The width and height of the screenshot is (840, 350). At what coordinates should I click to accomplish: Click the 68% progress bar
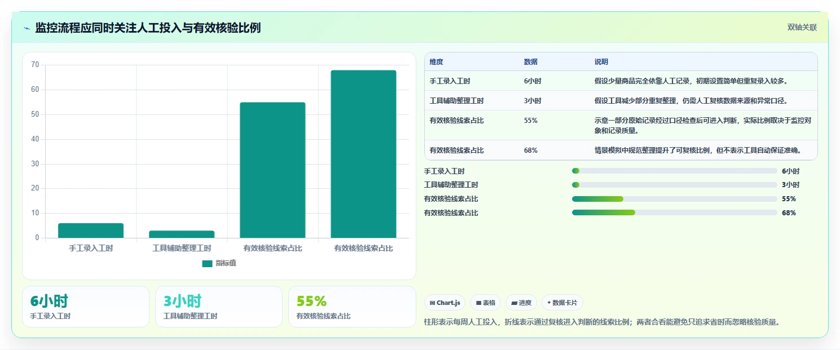(x=675, y=213)
